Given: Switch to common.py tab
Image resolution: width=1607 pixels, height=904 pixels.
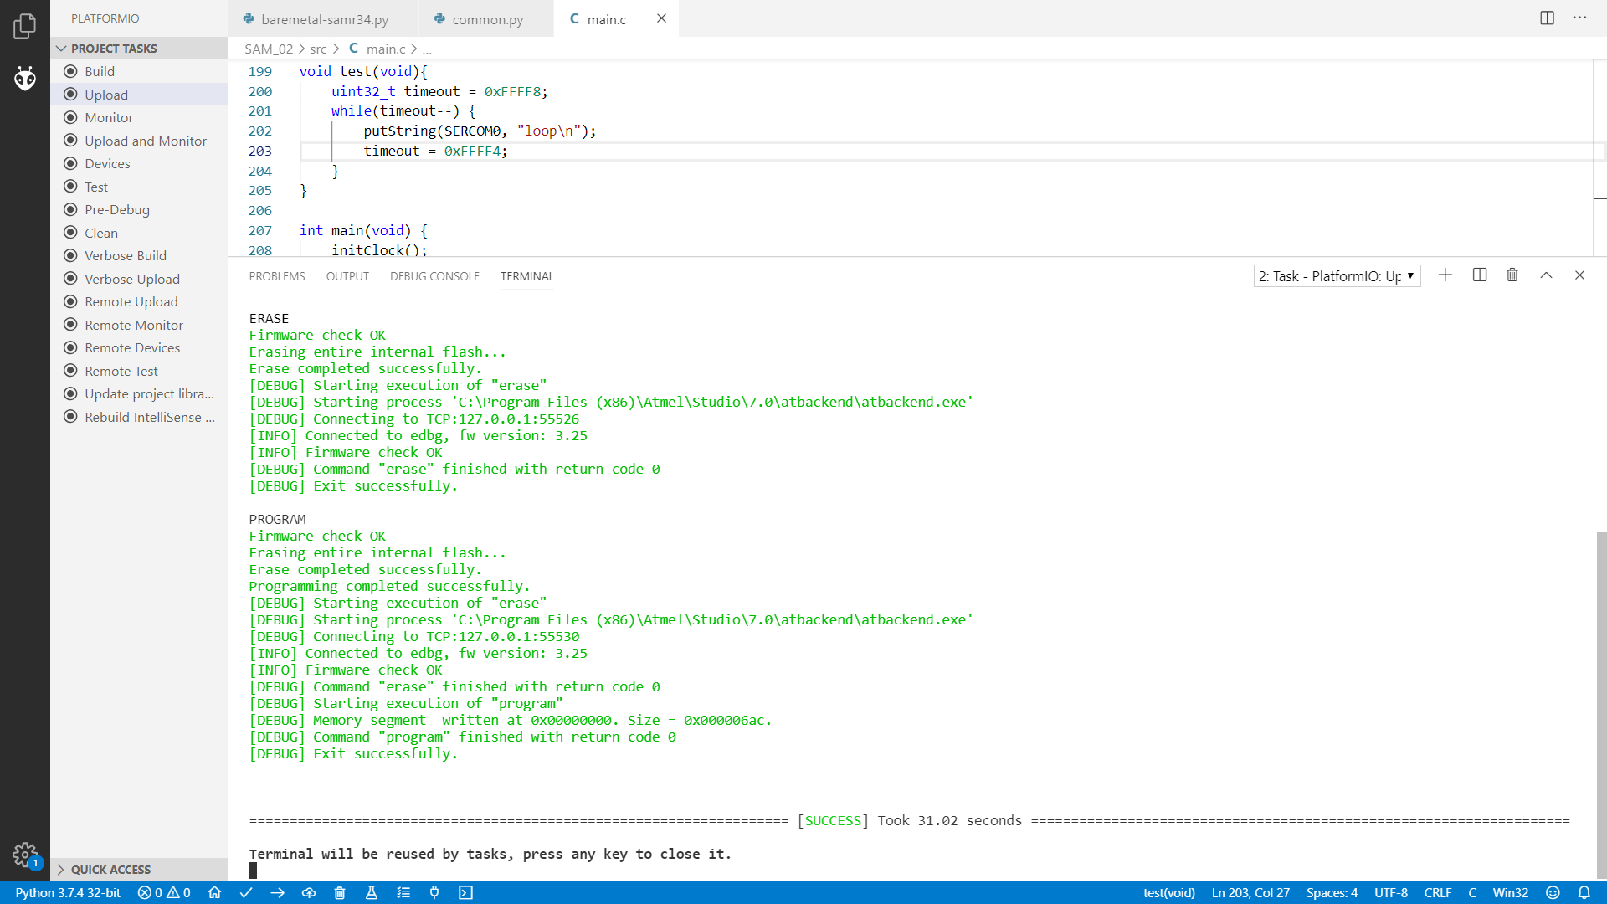Looking at the screenshot, I should (x=487, y=19).
